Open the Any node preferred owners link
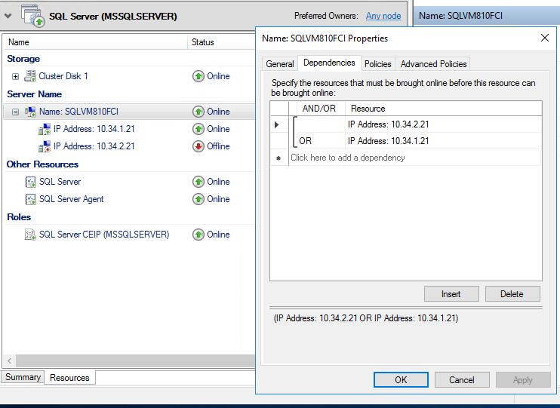560x408 pixels. click(383, 16)
